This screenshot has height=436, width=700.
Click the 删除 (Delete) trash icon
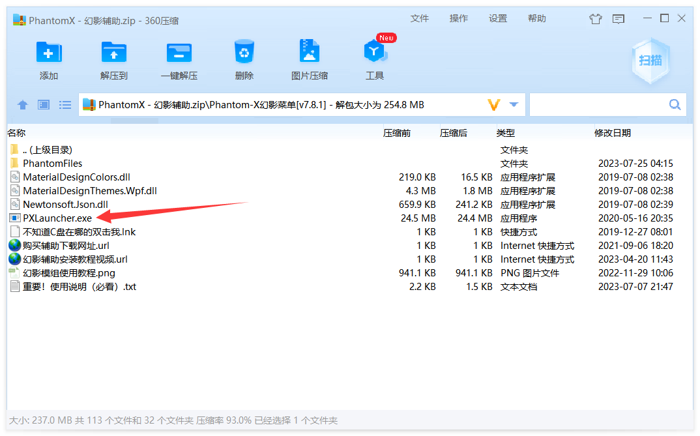[244, 53]
